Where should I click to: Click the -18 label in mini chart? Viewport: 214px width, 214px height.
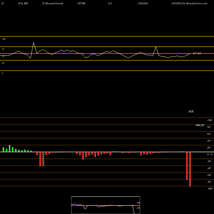(x=138, y=208)
